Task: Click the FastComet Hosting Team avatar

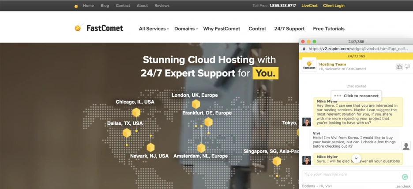Action: point(309,65)
